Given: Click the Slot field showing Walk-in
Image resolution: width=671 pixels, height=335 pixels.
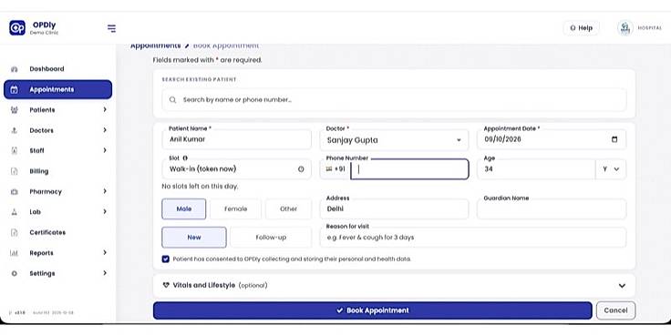Looking at the screenshot, I should tap(237, 169).
